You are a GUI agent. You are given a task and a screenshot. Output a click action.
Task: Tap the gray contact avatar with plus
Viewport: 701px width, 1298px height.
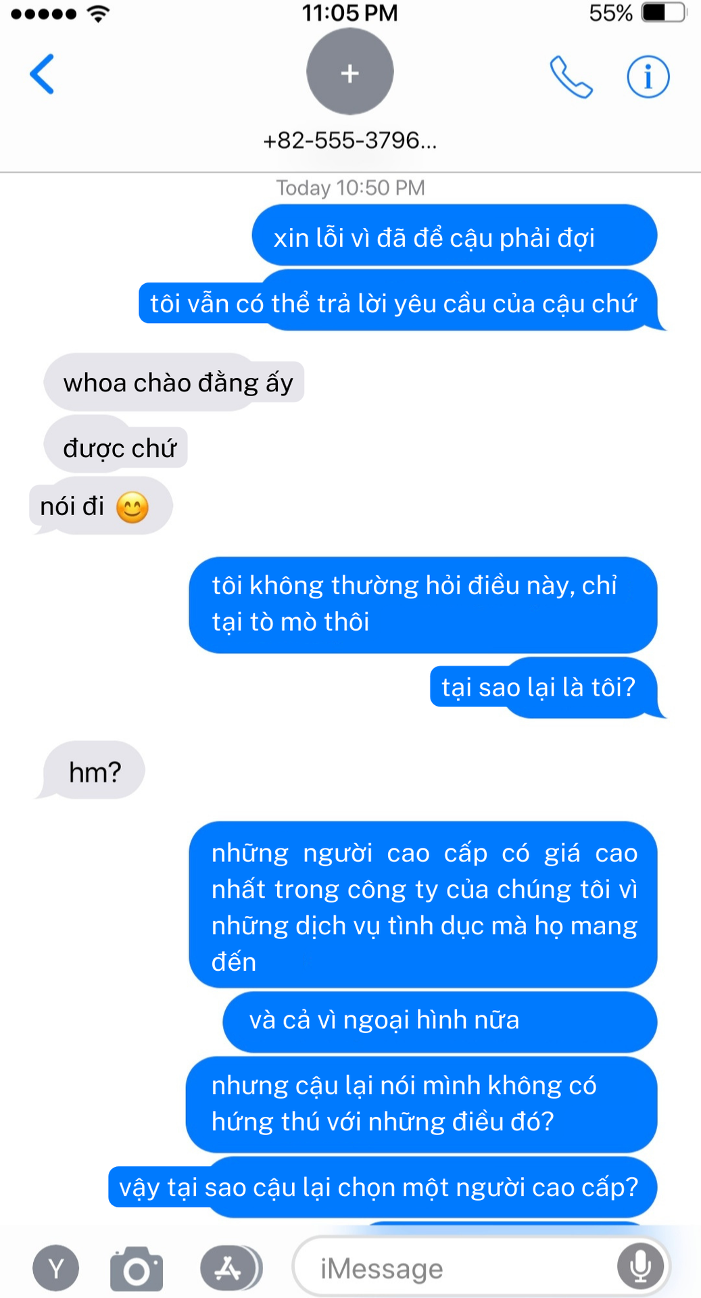[x=350, y=72]
